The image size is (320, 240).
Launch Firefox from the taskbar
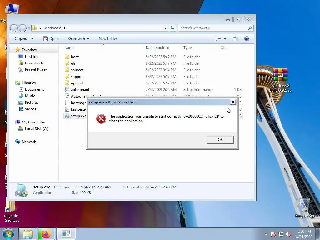46,234
